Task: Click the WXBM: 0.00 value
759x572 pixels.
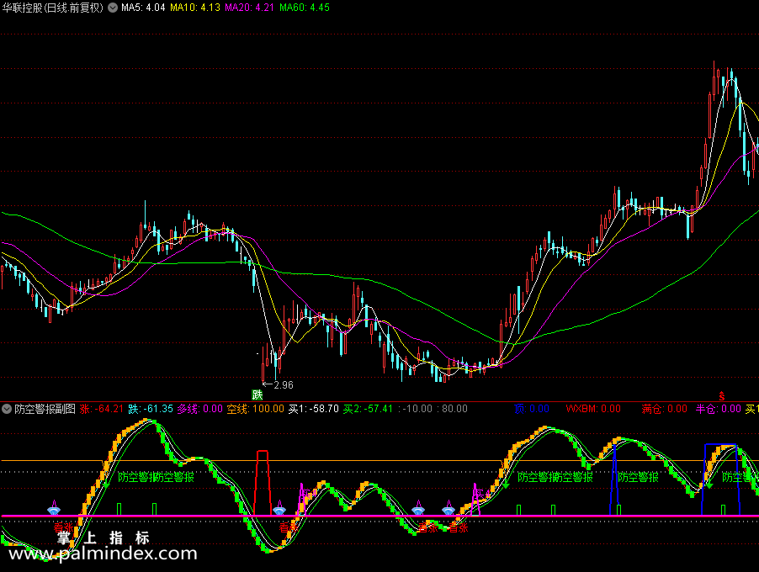Action: [x=593, y=409]
